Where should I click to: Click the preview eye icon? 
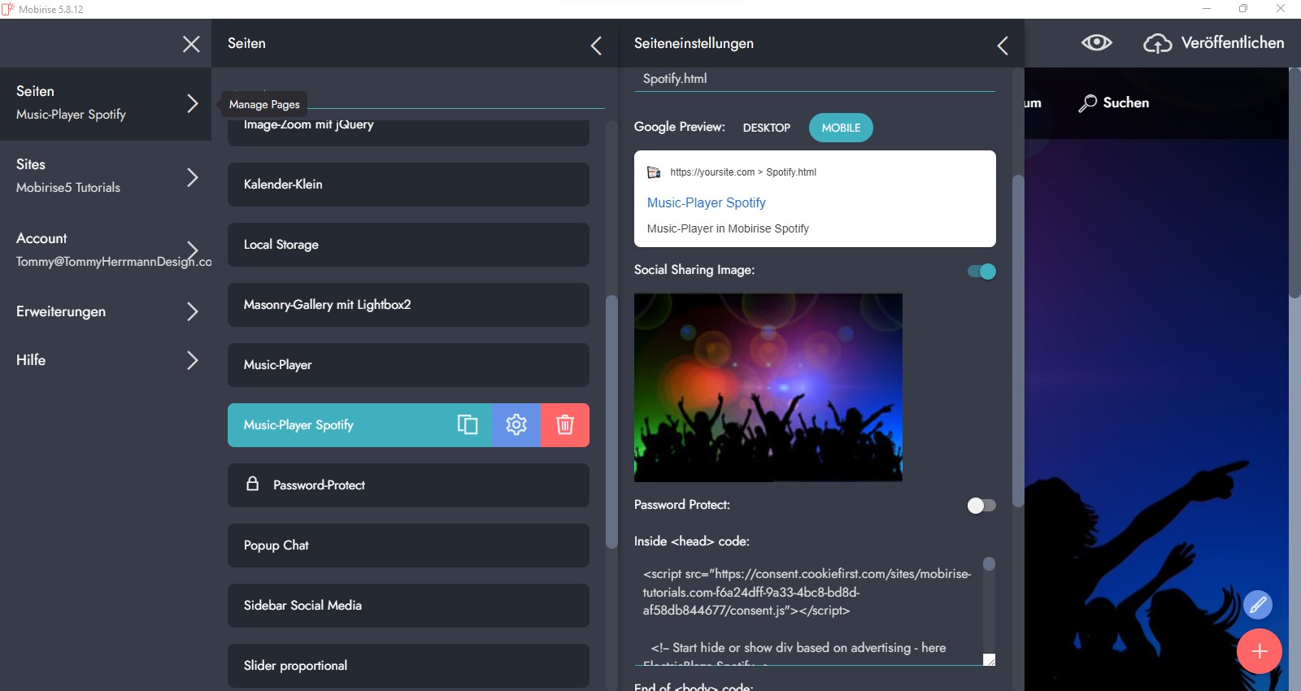click(x=1097, y=42)
